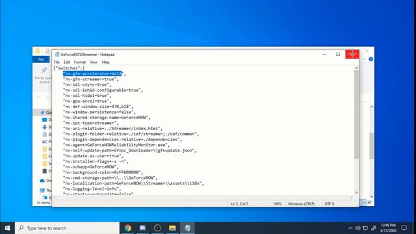Click File Explorer scrollbar down arrow
Image resolution: width=416 pixels, height=234 pixels.
[371, 196]
